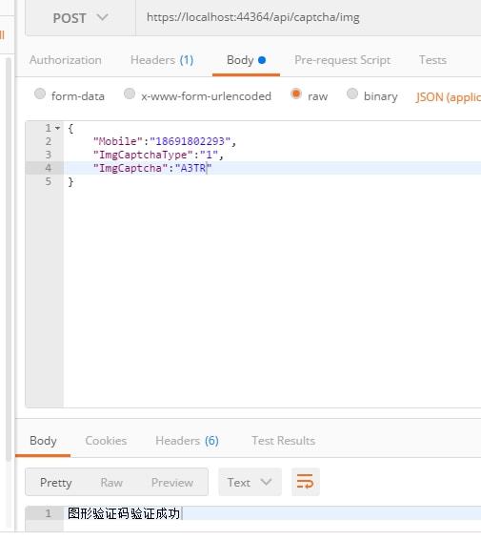The height and width of the screenshot is (541, 481).
Task: Open the JSON content type dropdown
Action: (x=448, y=97)
